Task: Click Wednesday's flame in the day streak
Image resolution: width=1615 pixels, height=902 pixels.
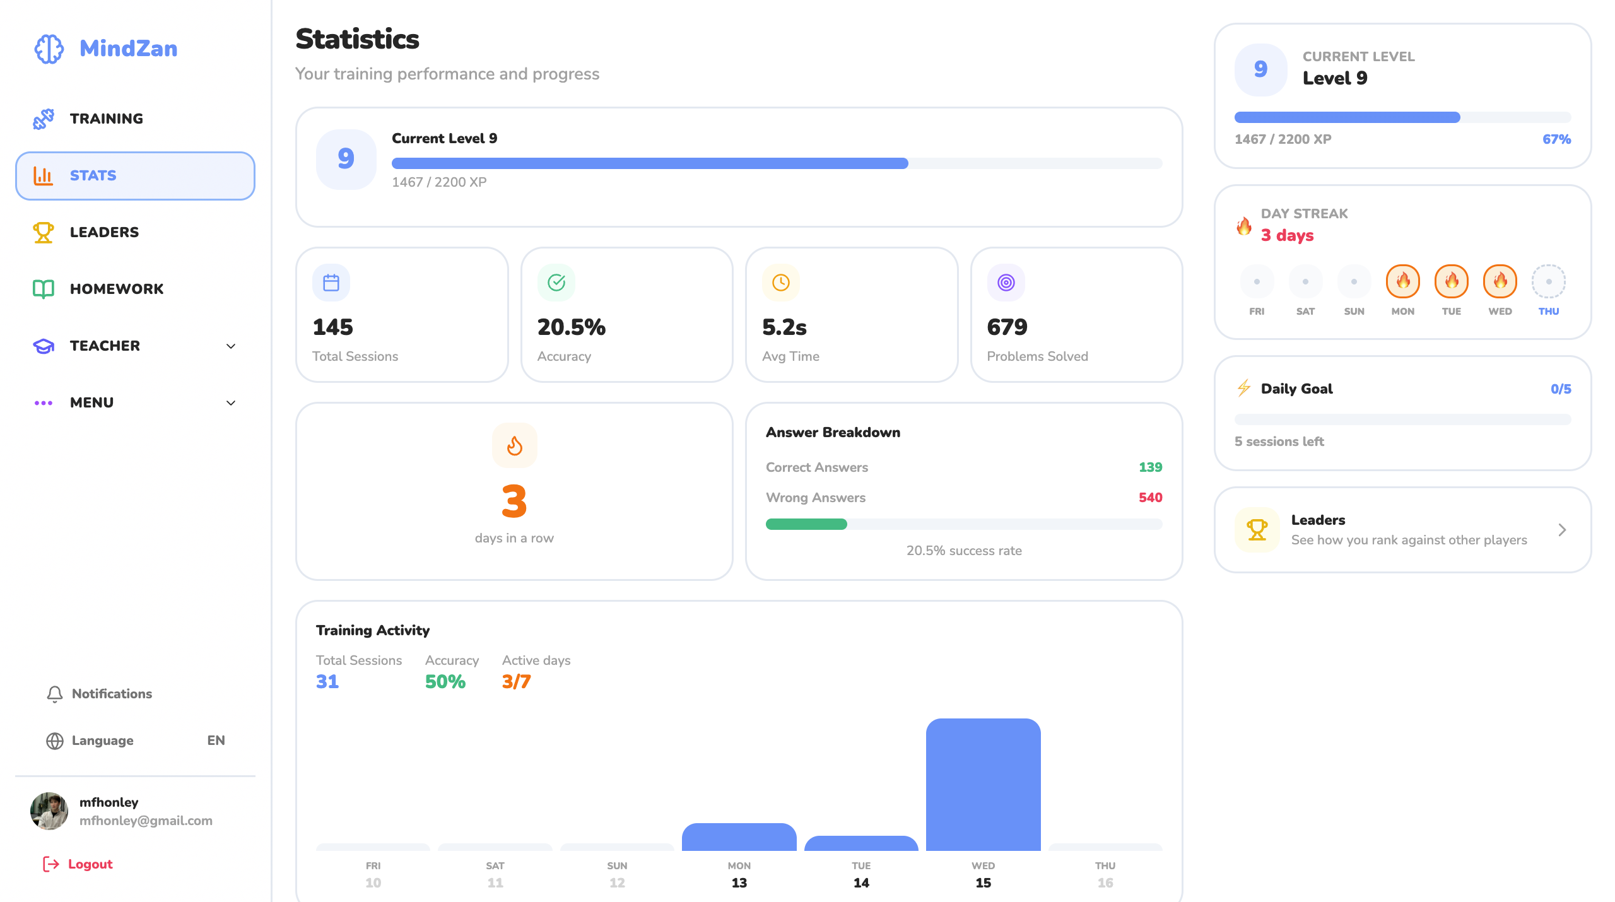Action: point(1500,281)
